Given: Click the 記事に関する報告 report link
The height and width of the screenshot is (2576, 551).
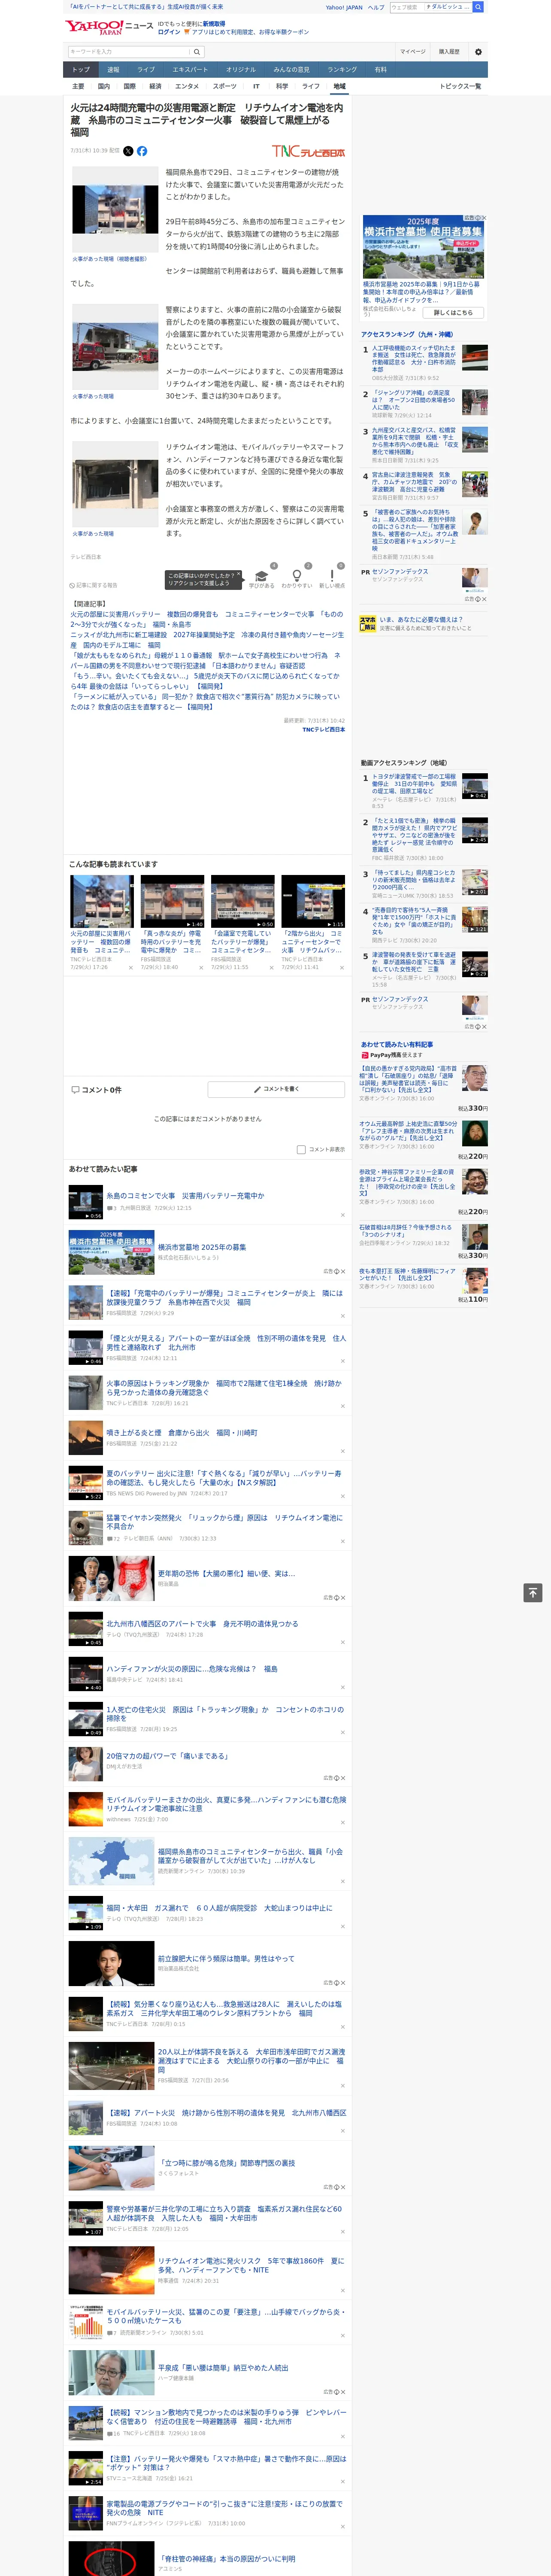Looking at the screenshot, I should [94, 585].
